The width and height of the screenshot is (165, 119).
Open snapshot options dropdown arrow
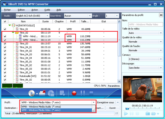pyautogui.click(x=158, y=114)
